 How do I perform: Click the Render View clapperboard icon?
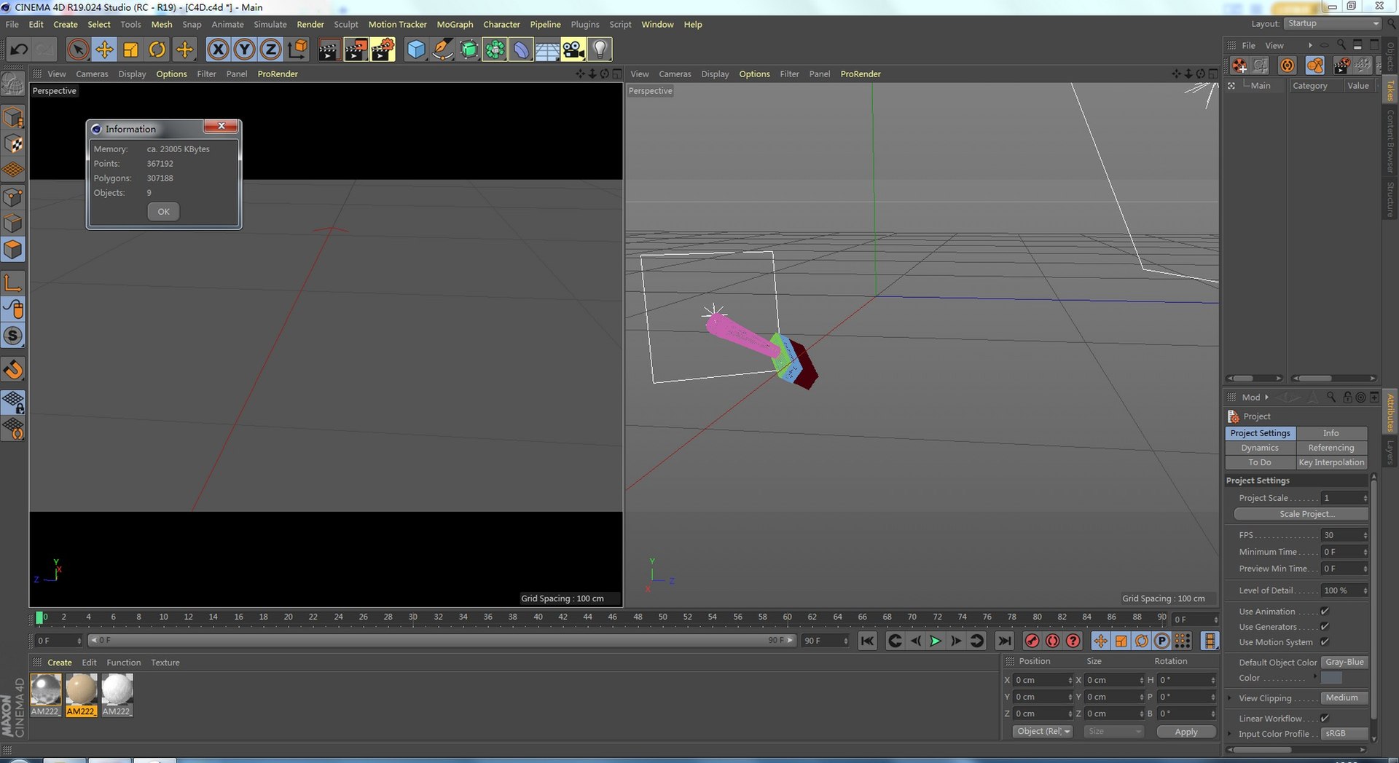coord(329,50)
